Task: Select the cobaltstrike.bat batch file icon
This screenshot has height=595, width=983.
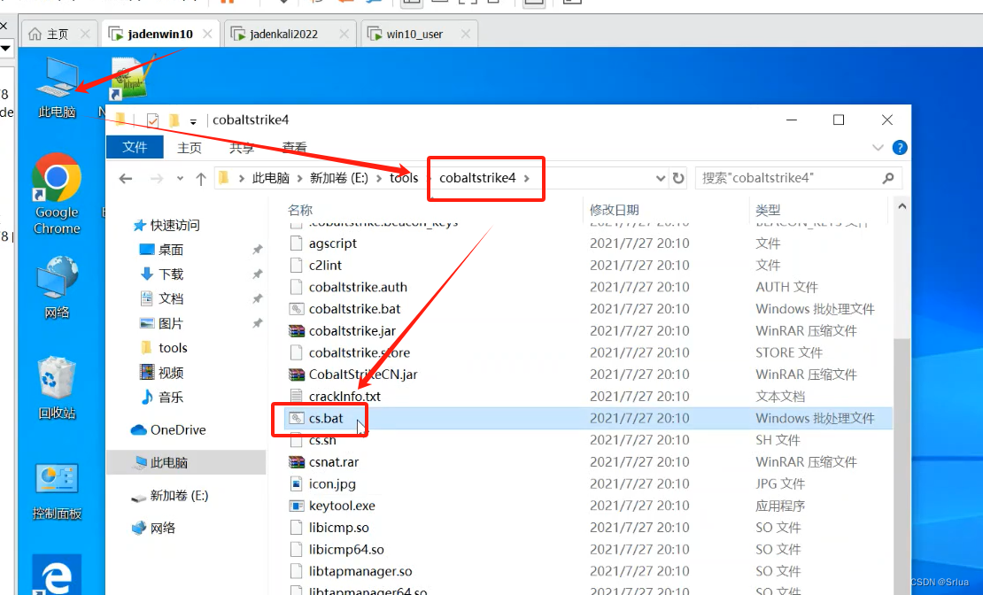Action: pos(297,308)
